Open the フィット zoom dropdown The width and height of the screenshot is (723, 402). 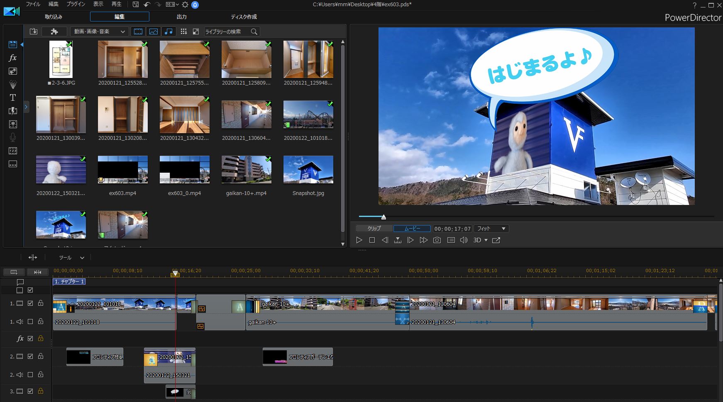491,229
